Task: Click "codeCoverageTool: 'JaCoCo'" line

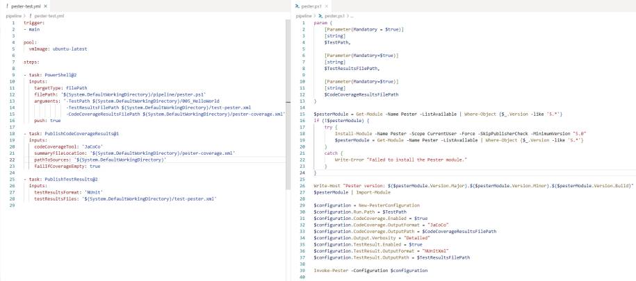Action: point(69,146)
